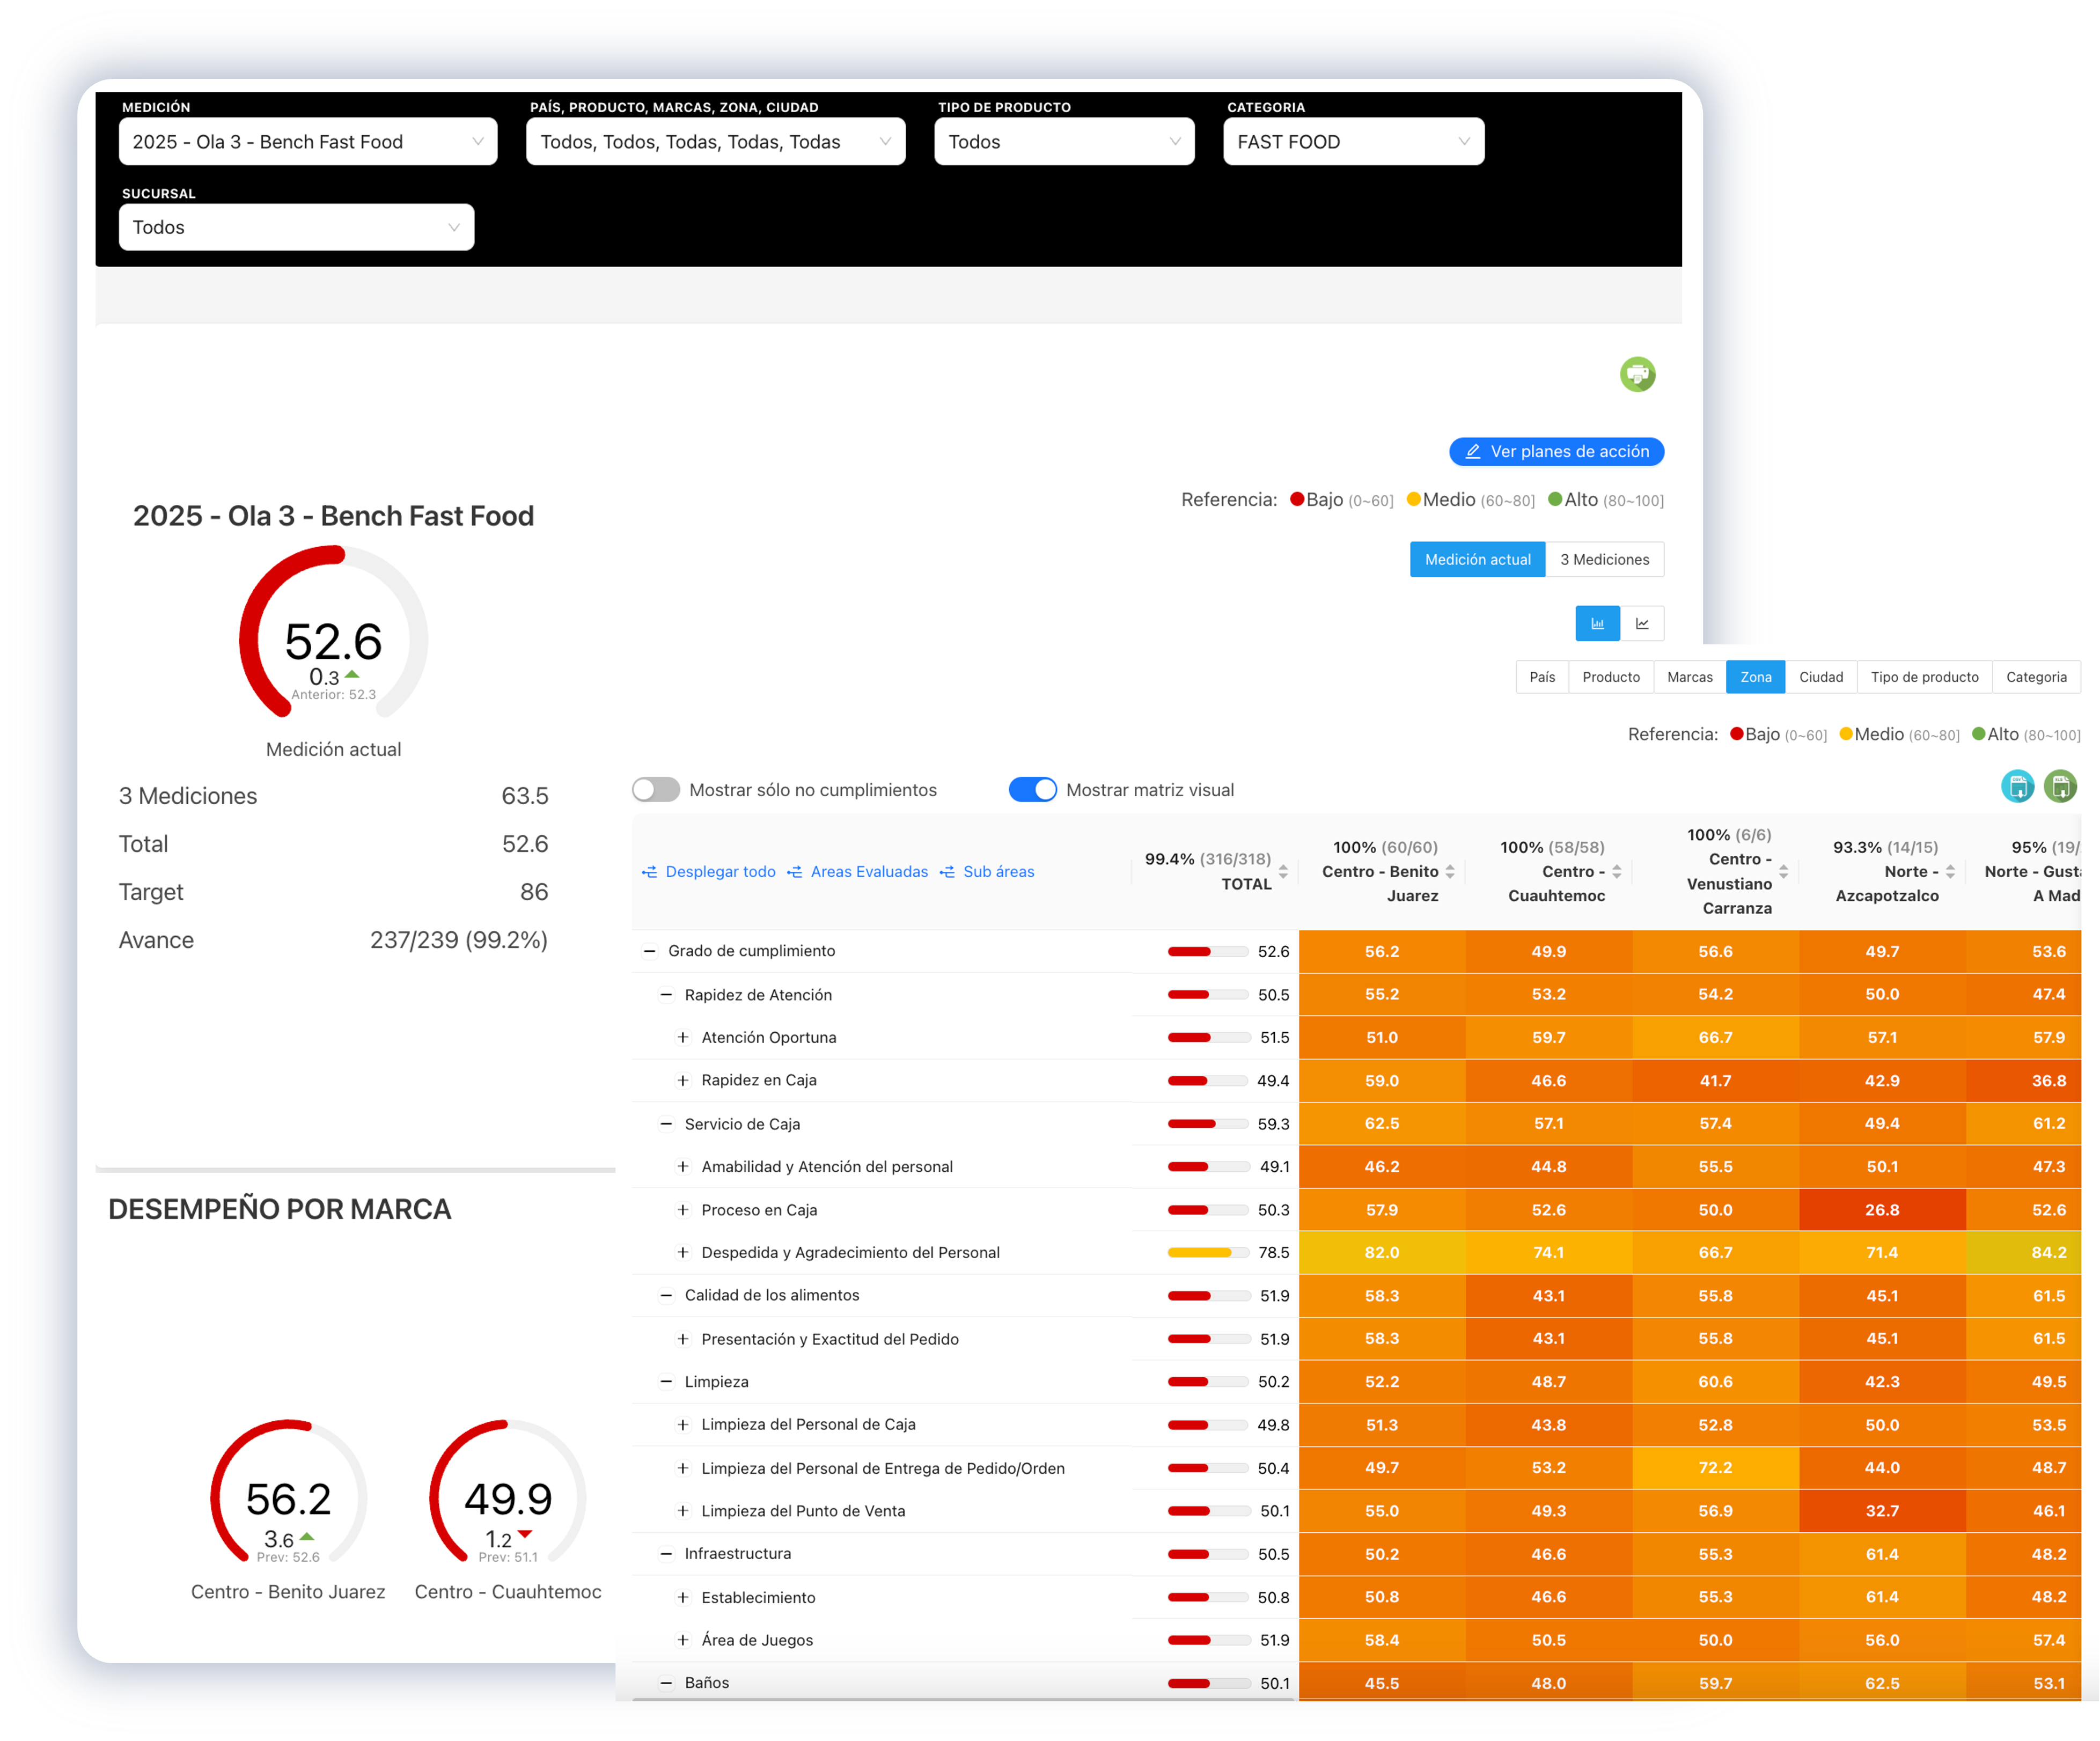Collapse the Baños row
This screenshot has width=2100, height=1741.
[x=666, y=1683]
